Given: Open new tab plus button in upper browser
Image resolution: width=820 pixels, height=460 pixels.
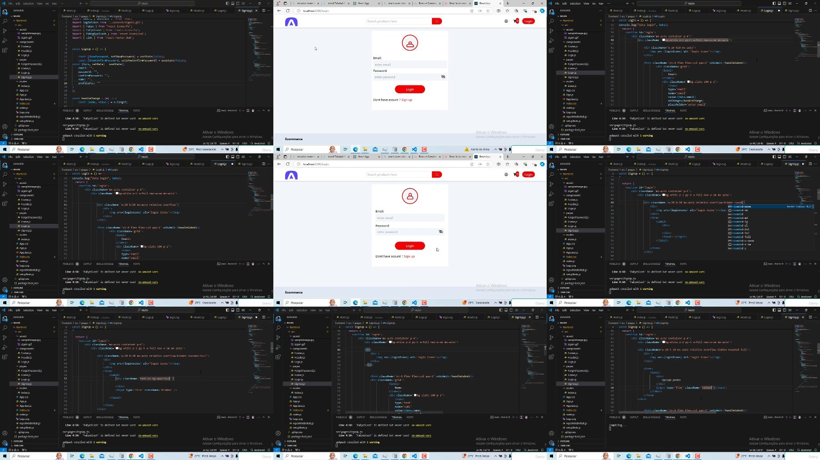Looking at the screenshot, I should (507, 3).
